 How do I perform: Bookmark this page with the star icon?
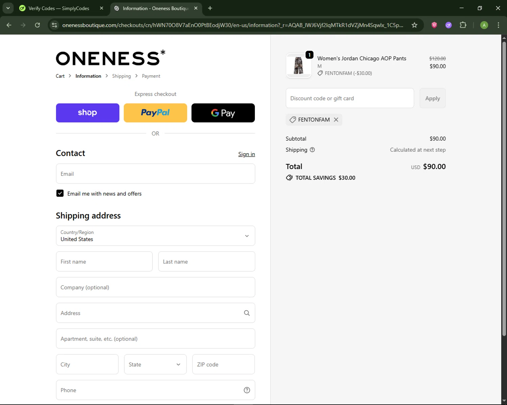point(414,25)
